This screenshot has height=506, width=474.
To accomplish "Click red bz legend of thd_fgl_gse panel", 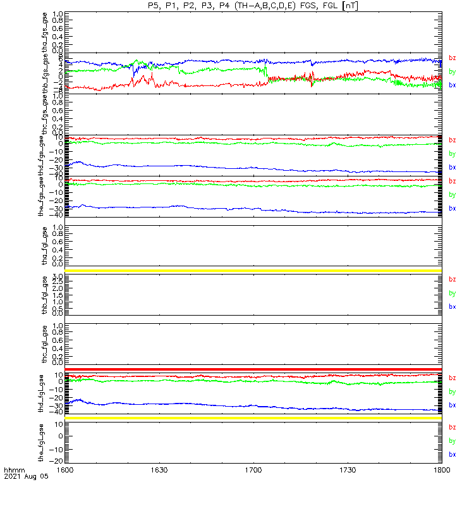I will point(453,378).
